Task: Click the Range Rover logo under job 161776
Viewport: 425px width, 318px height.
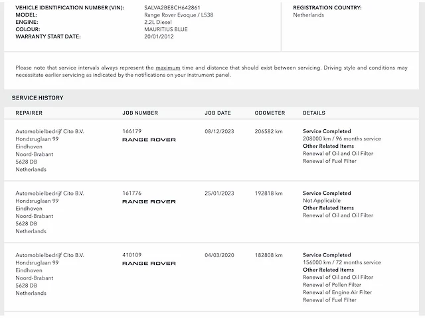Action: [149, 201]
